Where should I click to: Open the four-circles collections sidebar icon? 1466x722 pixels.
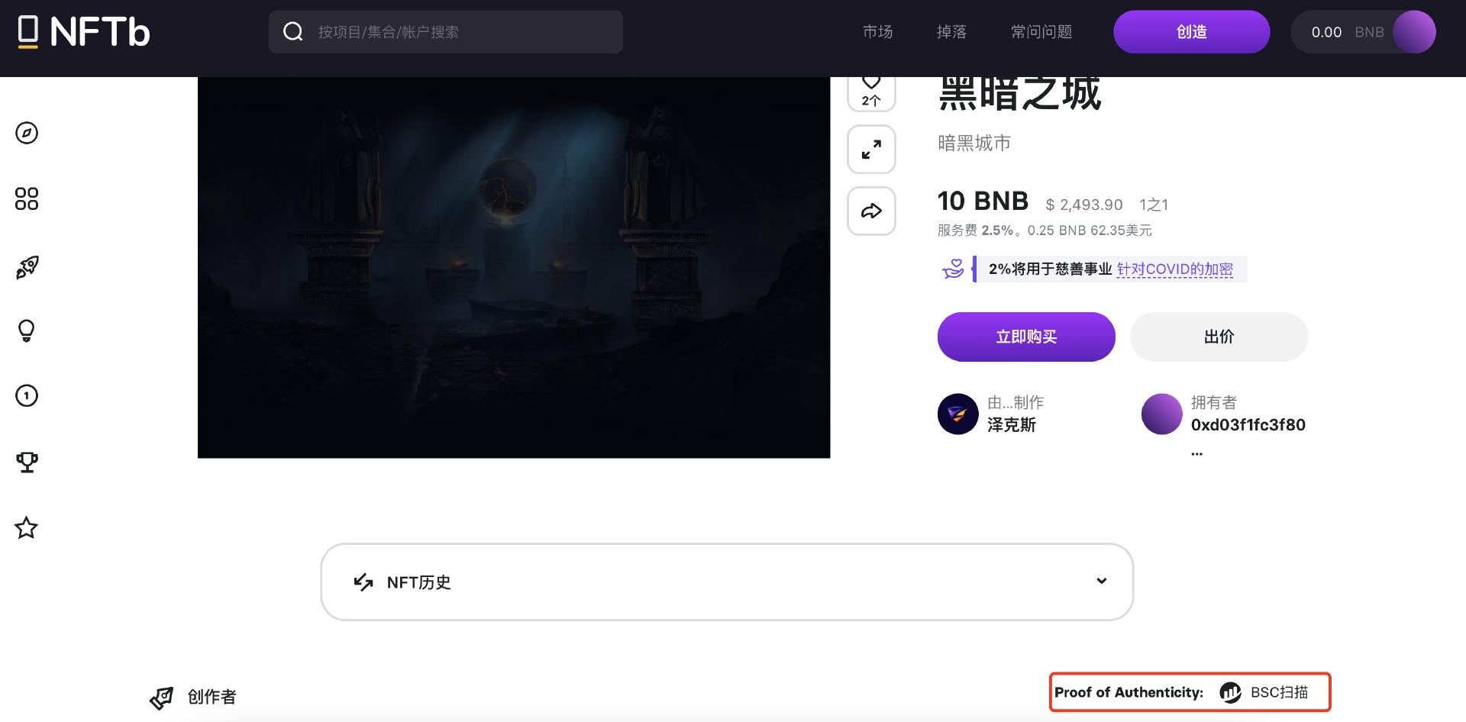tap(27, 198)
